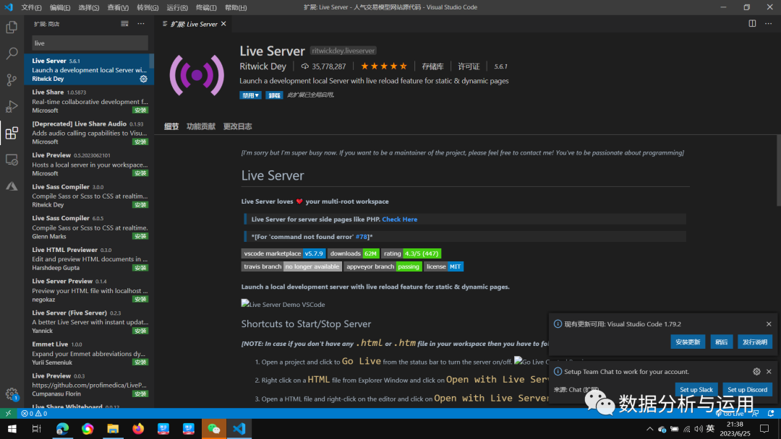The width and height of the screenshot is (781, 439).
Task: Open the input method 英 tray indicator
Action: click(710, 429)
